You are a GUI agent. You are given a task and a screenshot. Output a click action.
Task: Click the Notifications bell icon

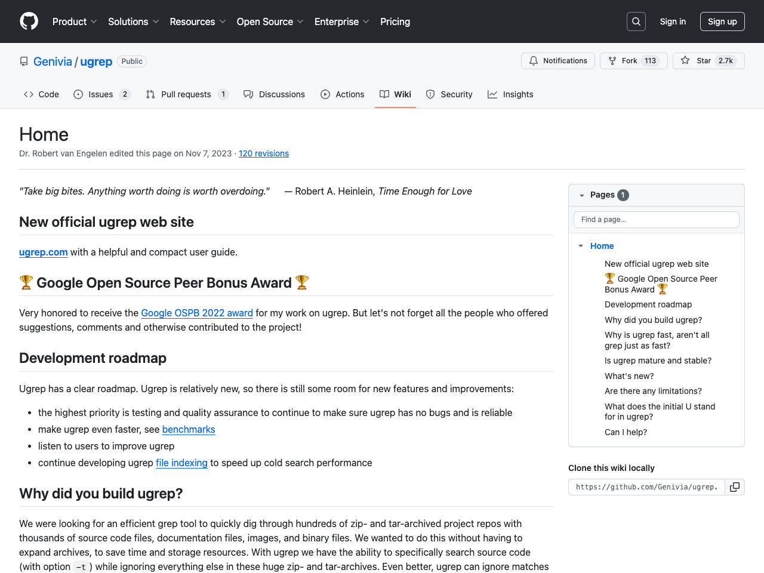coord(534,61)
